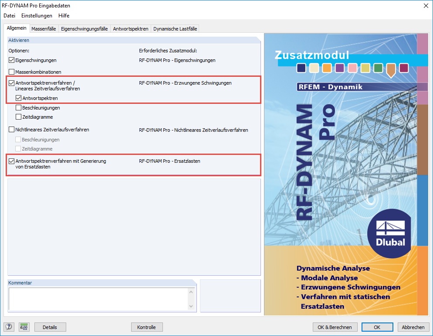Screen dimensions: 433x336
Task: Click 'RF-DYNAM Pro - Eigenschwingungen' module text
Action: coord(177,60)
